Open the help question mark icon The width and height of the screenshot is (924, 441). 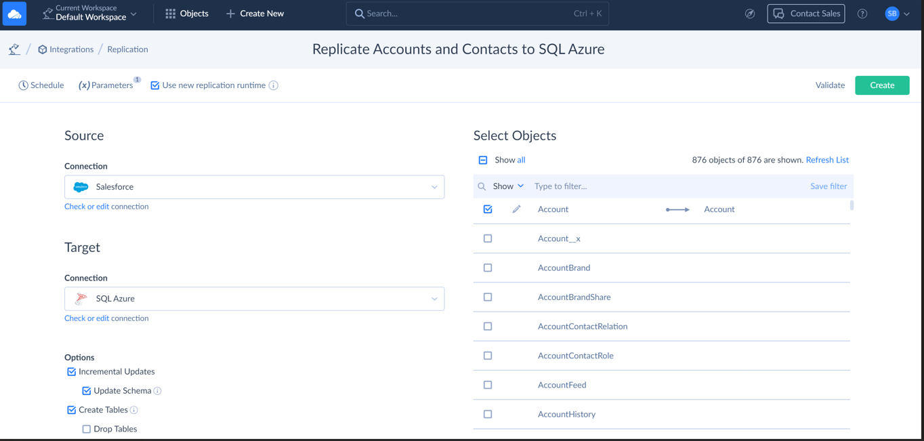[862, 14]
